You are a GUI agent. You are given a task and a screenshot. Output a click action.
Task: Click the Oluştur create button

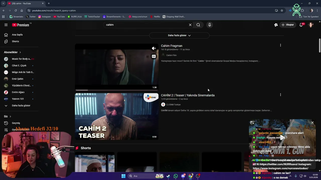coord(287,25)
